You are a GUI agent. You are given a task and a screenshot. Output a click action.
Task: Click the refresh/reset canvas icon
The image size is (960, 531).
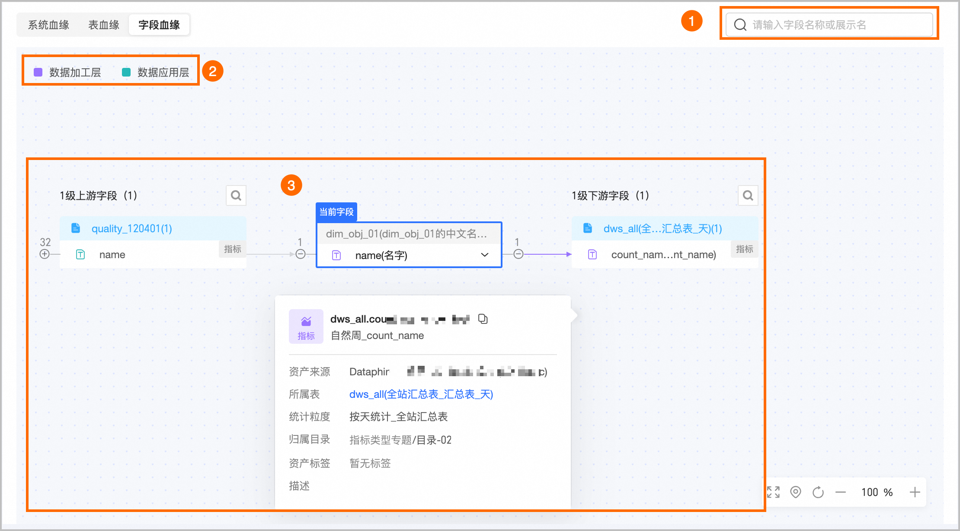818,492
